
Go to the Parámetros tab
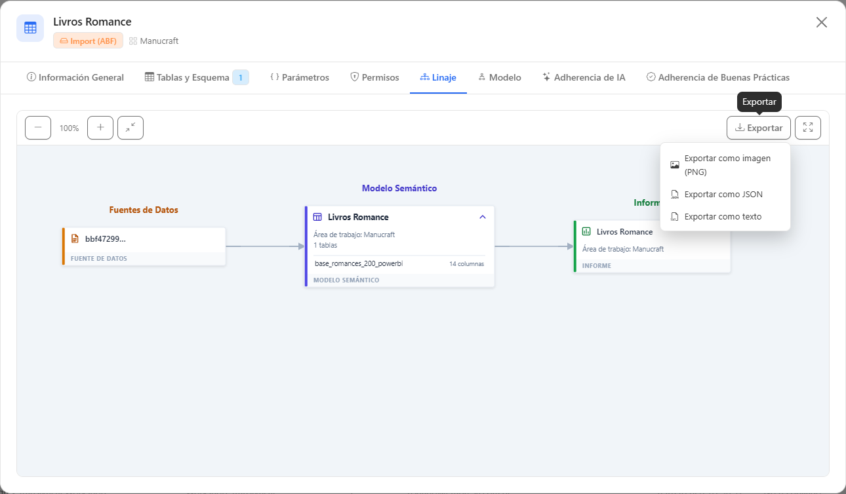[300, 77]
